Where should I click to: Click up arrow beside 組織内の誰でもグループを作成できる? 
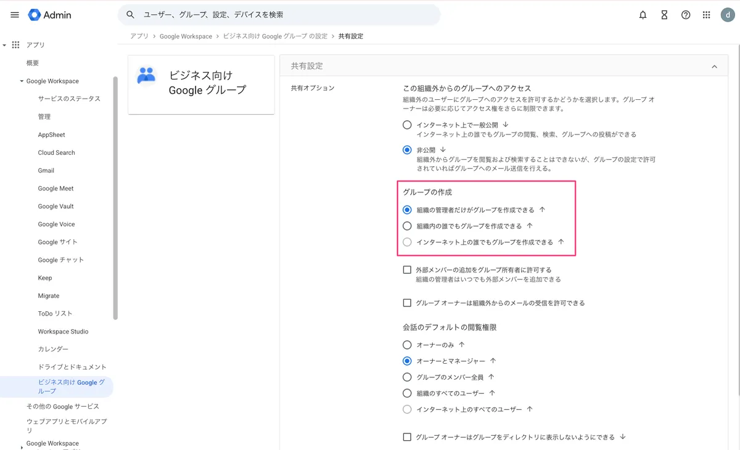click(529, 226)
